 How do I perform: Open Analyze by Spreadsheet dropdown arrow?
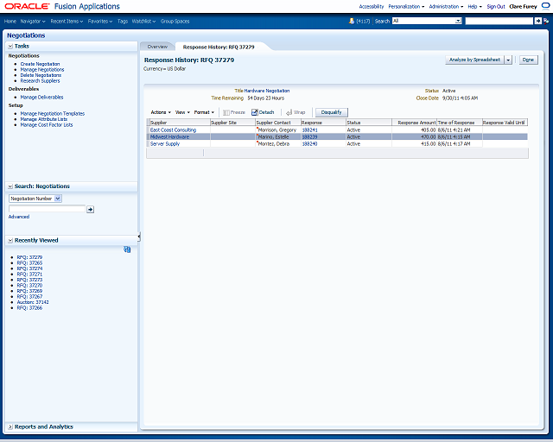click(508, 60)
